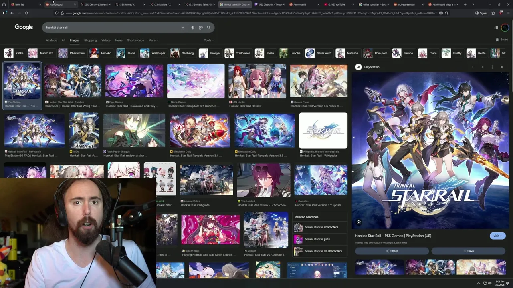The height and width of the screenshot is (288, 513).
Task: Click the browser back arrow
Action: click(12, 13)
